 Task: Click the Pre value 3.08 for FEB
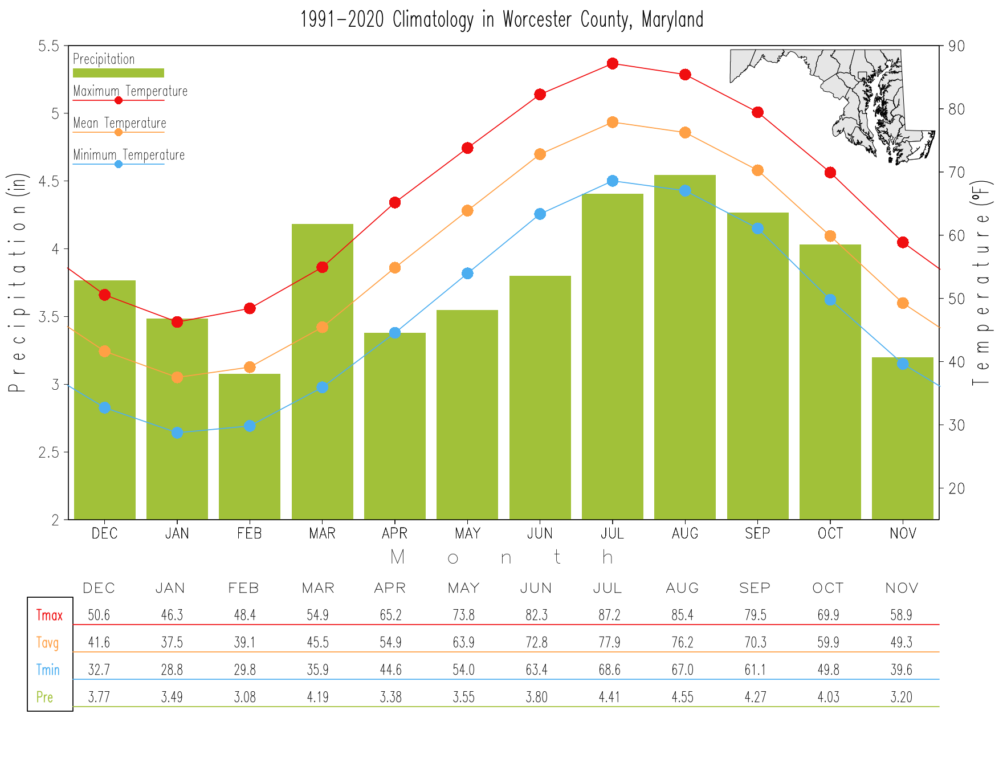click(245, 697)
